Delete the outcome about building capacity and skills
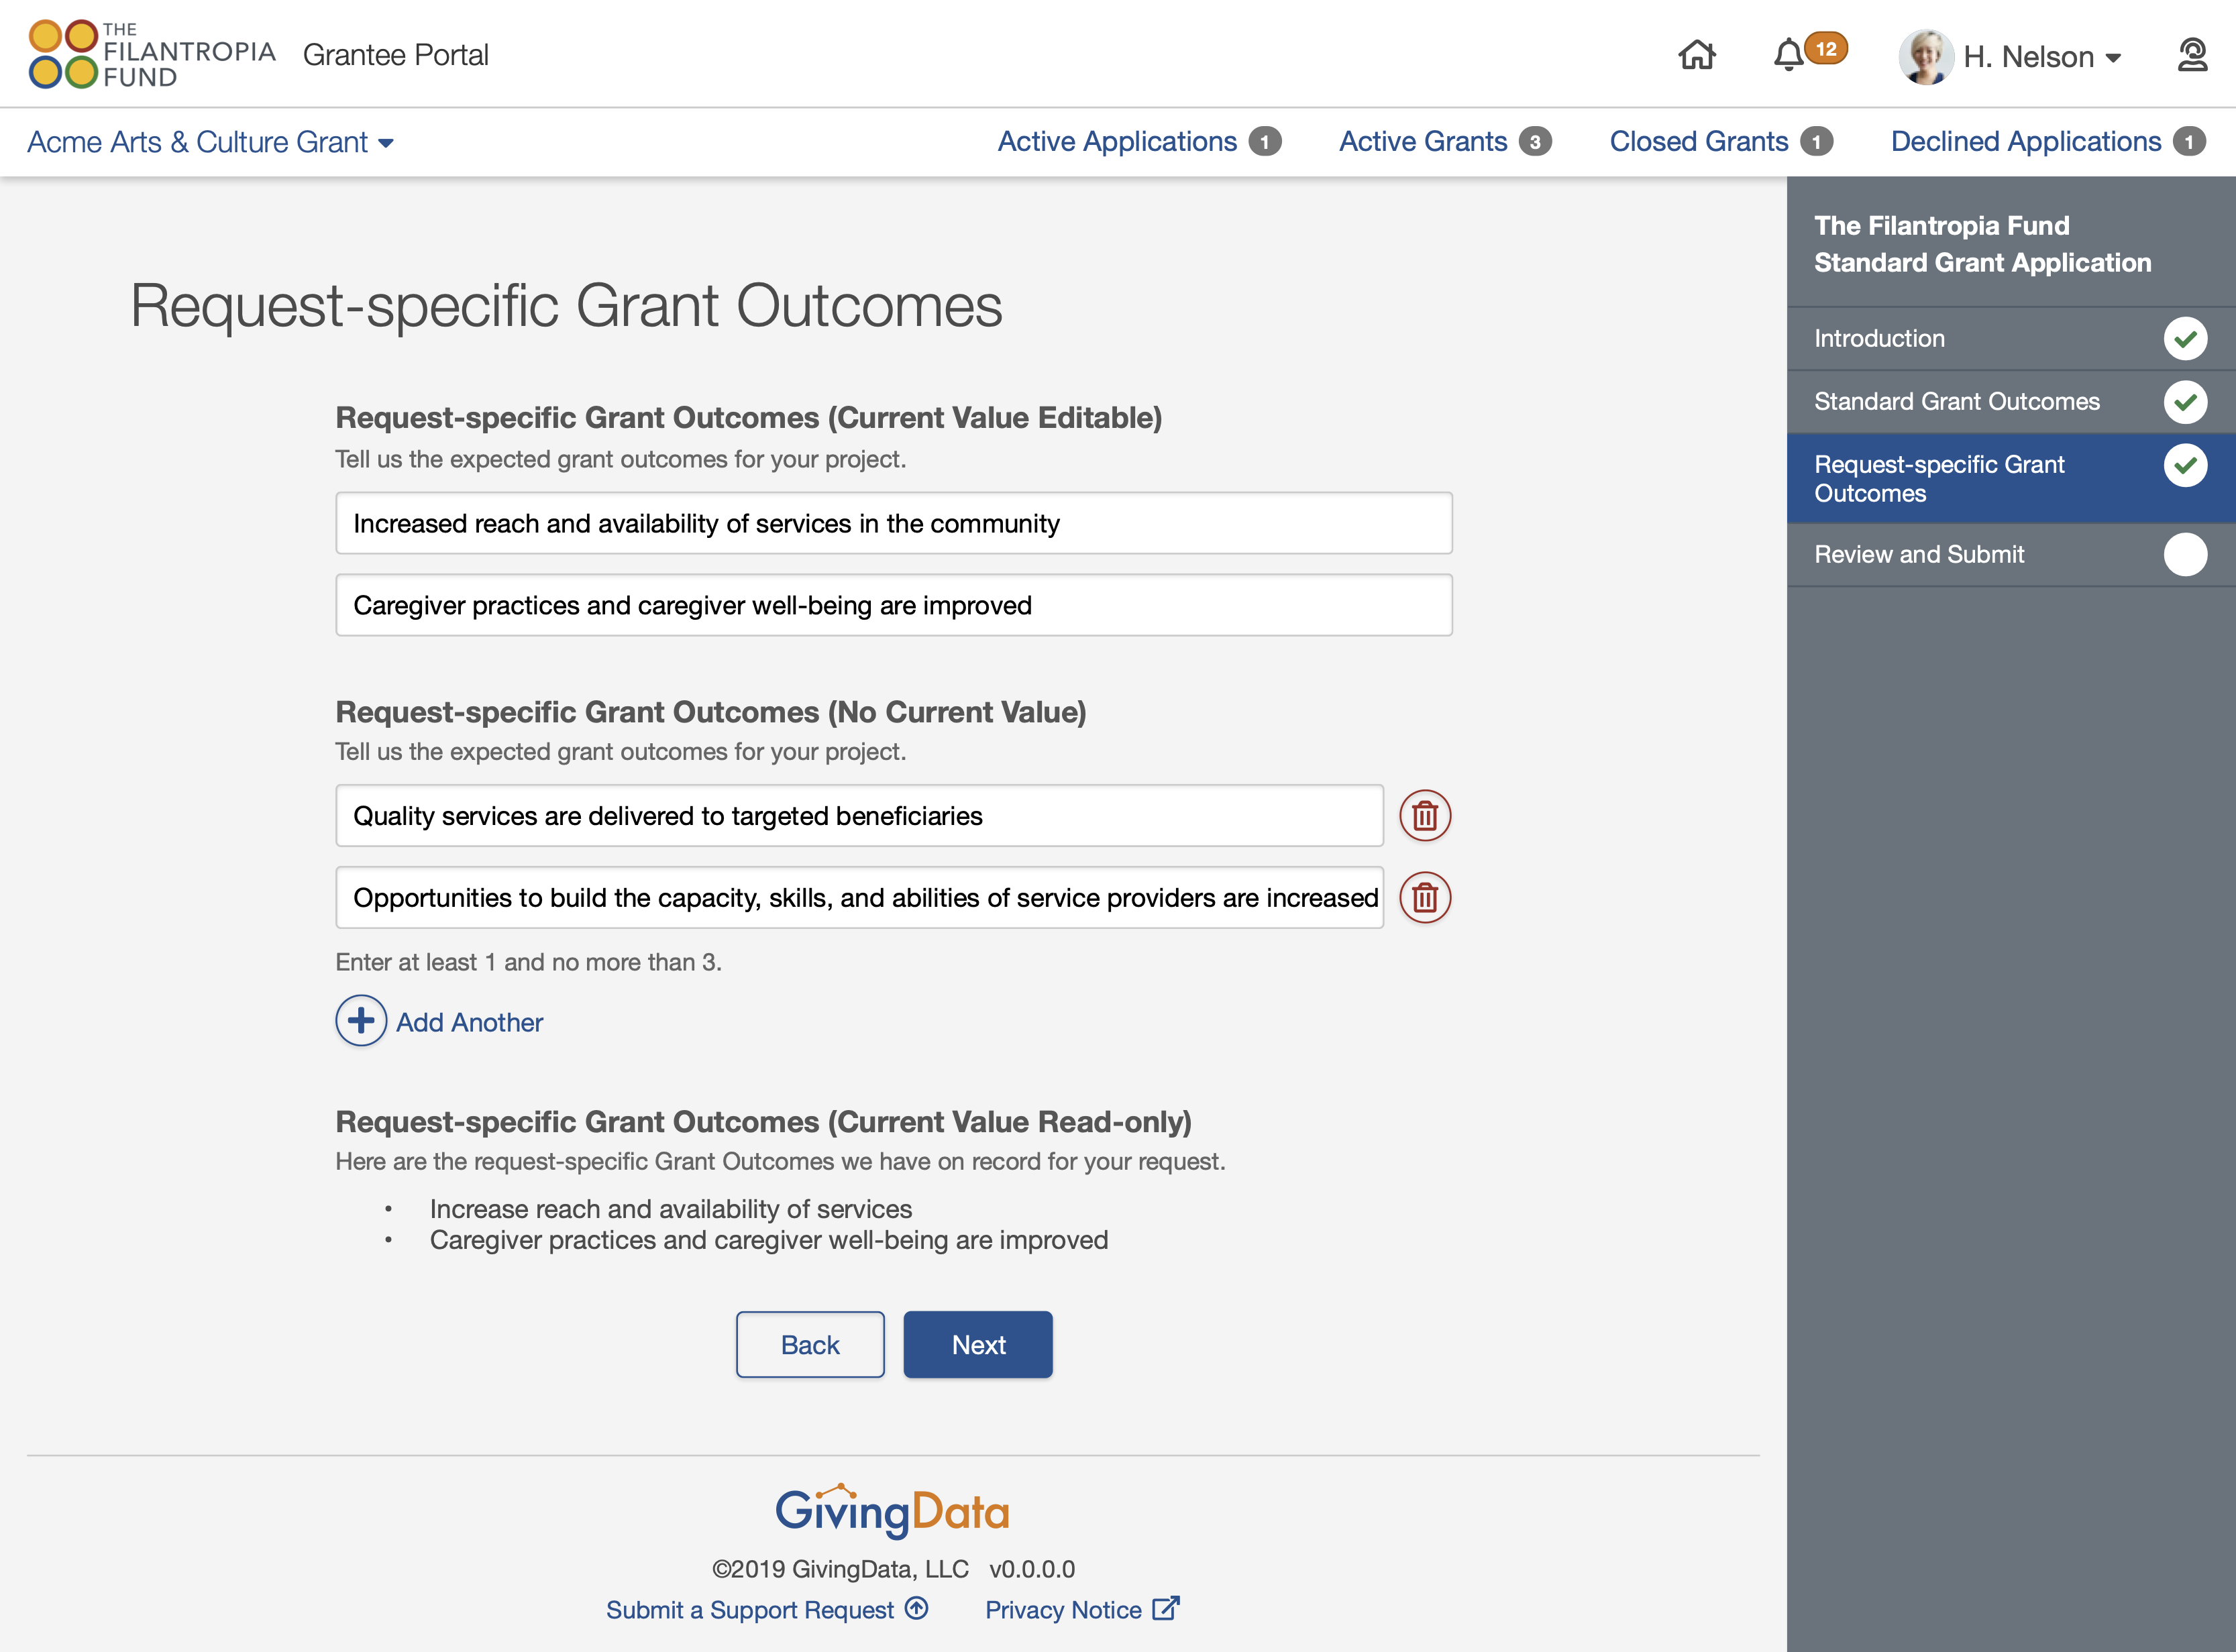Image resolution: width=2236 pixels, height=1652 pixels. coord(1425,897)
